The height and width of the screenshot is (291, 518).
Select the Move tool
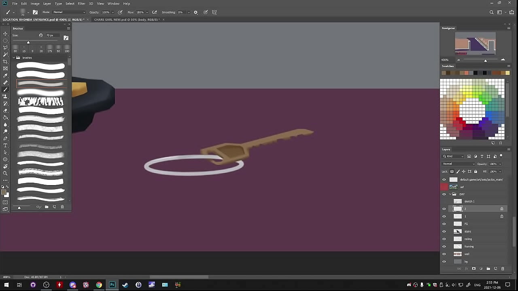[5, 34]
